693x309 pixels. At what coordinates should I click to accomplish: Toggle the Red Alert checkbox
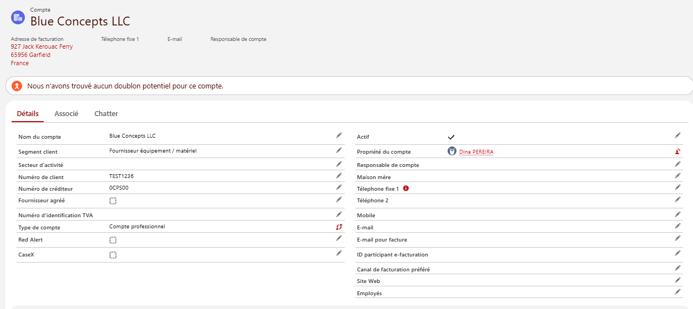coord(113,240)
